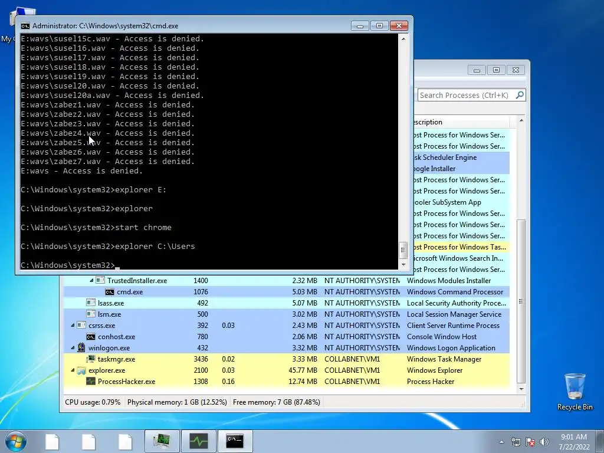Select the ProcessHacker.exe row
The image size is (604, 453).
287,382
